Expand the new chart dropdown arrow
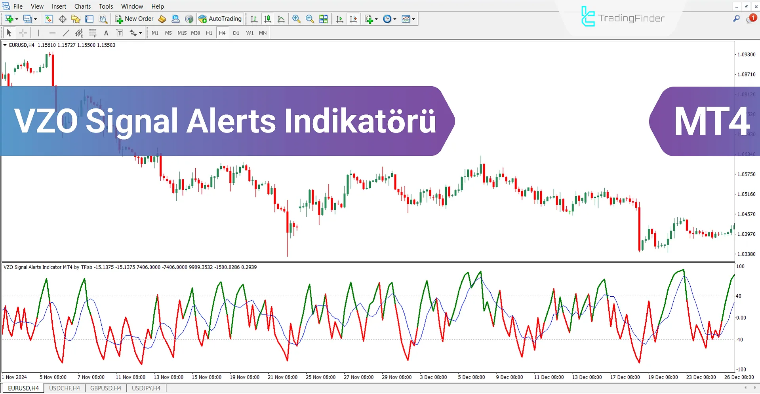Image resolution: width=760 pixels, height=394 pixels. point(17,19)
